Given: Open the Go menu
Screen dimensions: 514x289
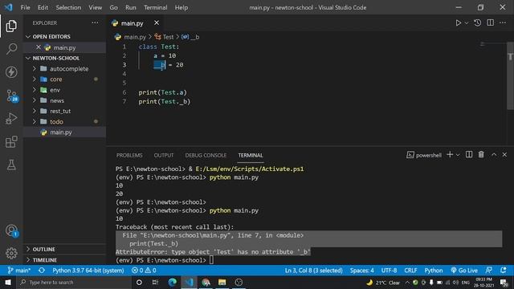Looking at the screenshot, I should [113, 7].
